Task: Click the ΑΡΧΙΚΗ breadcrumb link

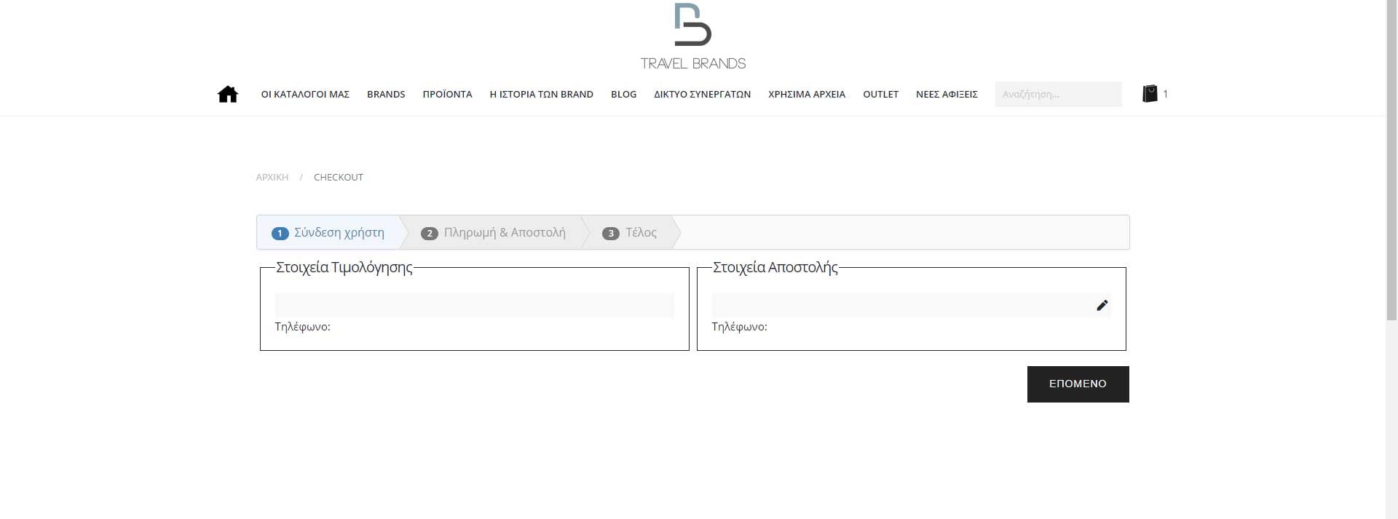Action: pyautogui.click(x=272, y=177)
